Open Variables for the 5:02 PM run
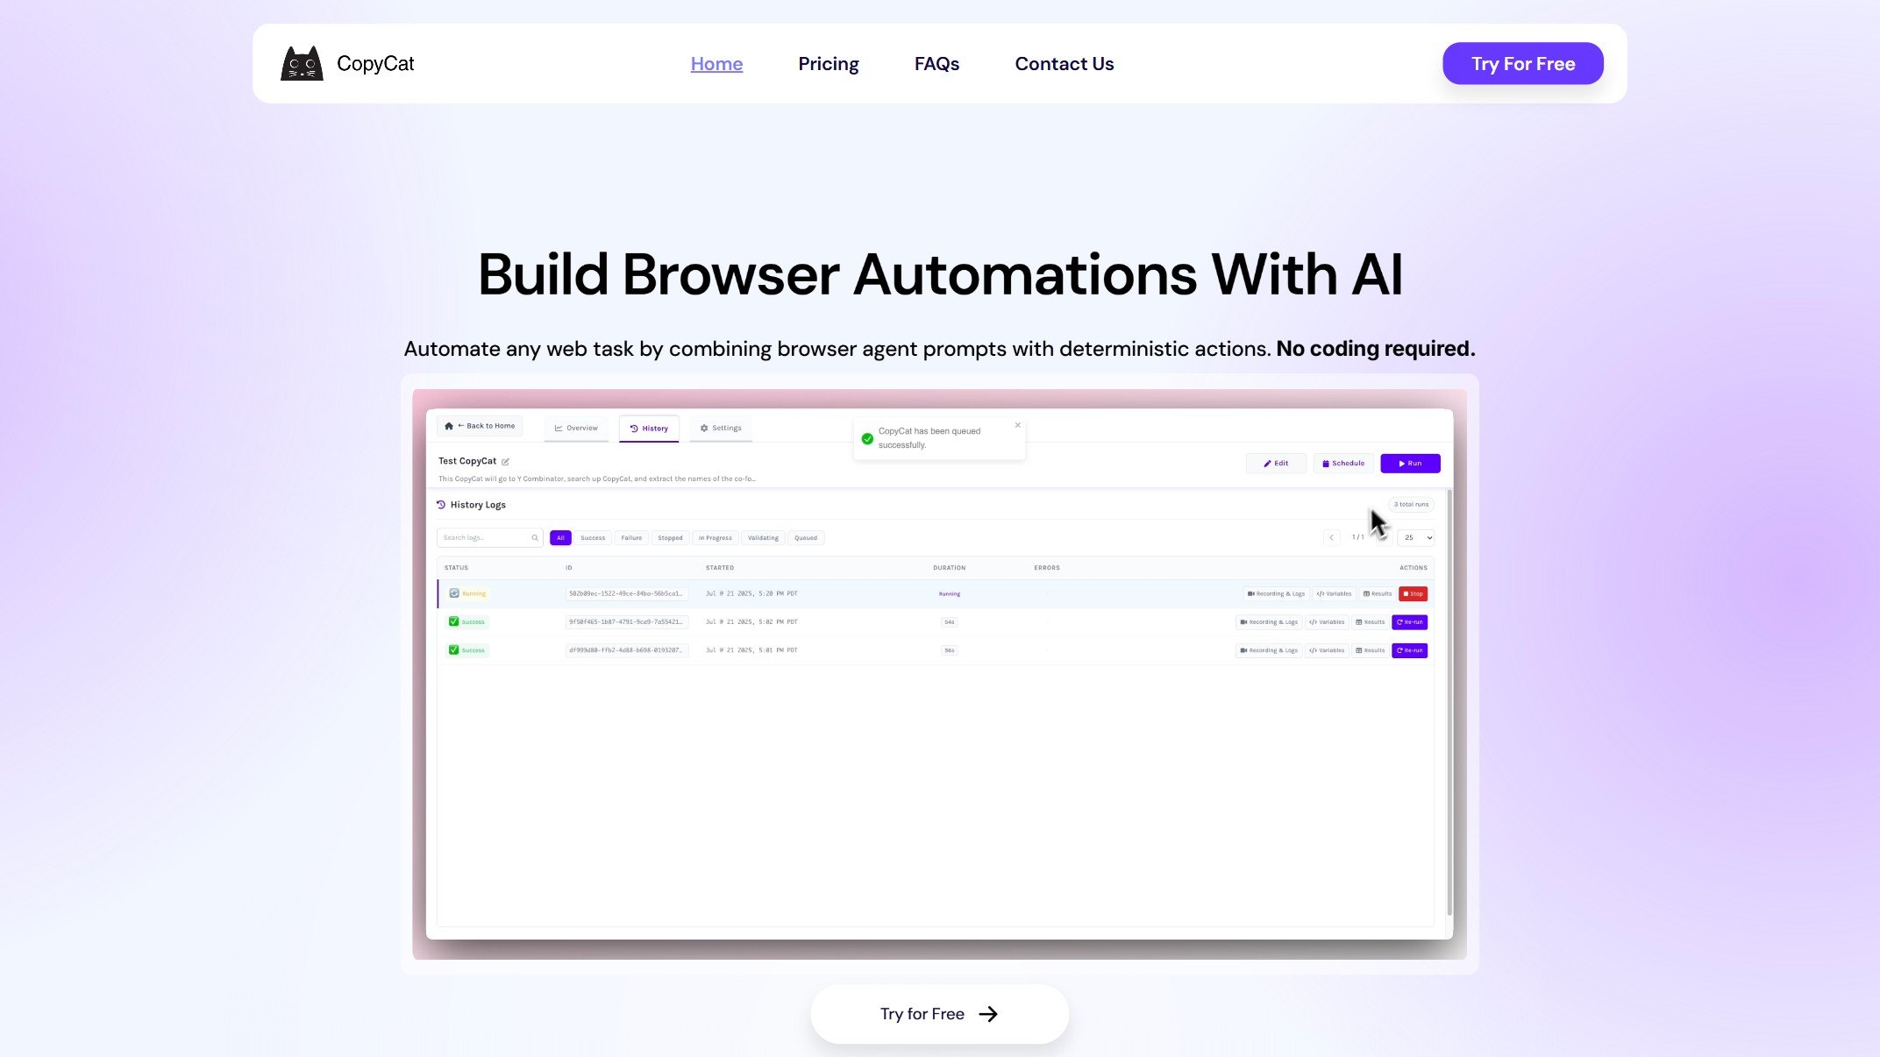The width and height of the screenshot is (1880, 1057). tap(1326, 621)
